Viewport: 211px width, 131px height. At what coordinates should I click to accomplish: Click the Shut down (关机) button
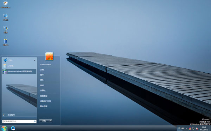pyautogui.click(x=44, y=121)
